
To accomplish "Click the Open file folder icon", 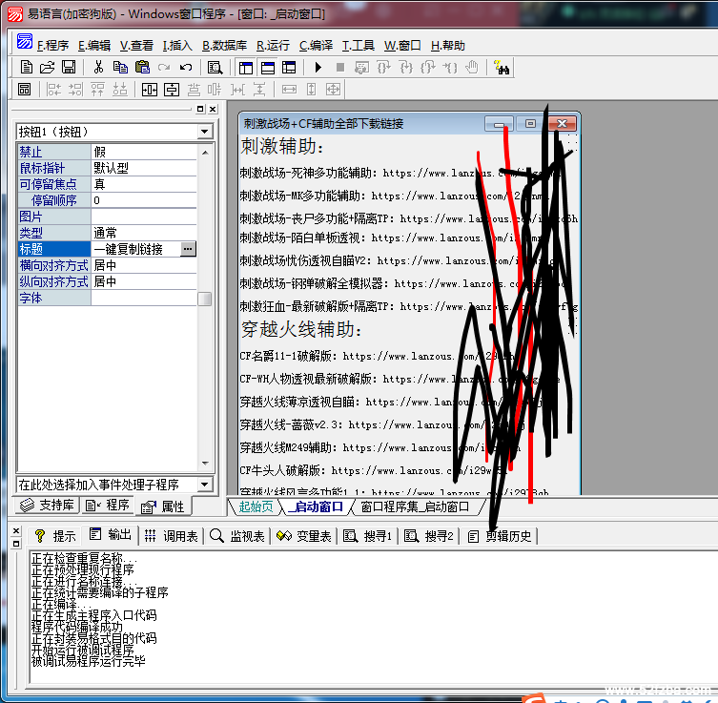I will pos(47,68).
